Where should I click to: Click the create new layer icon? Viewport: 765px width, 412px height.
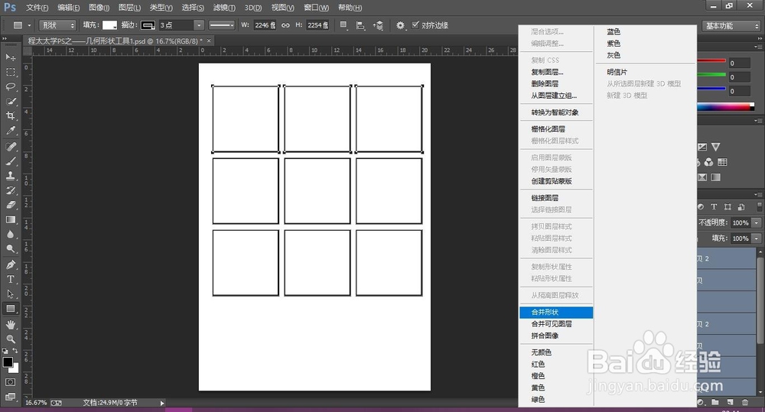point(730,402)
